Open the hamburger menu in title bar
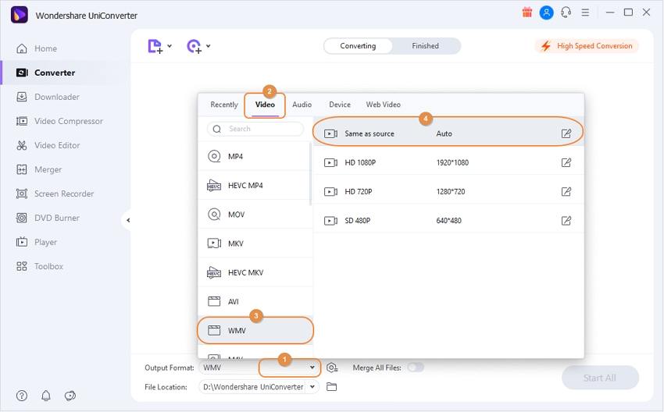The image size is (664, 412). (585, 12)
